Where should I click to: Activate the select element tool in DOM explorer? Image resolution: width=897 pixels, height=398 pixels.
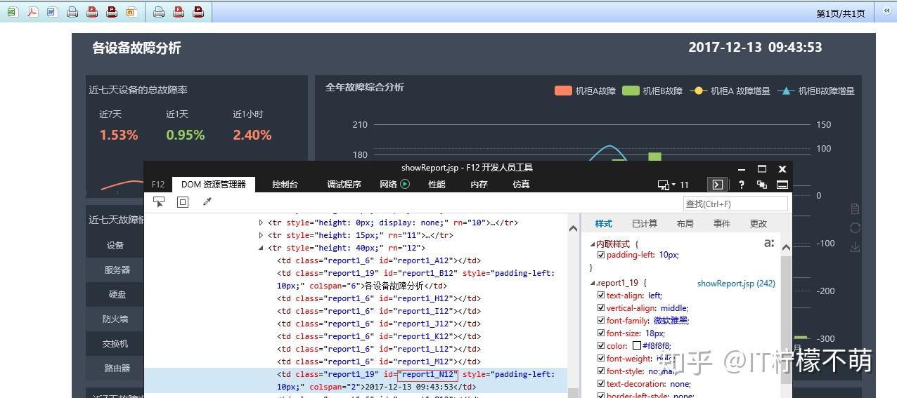coord(159,202)
